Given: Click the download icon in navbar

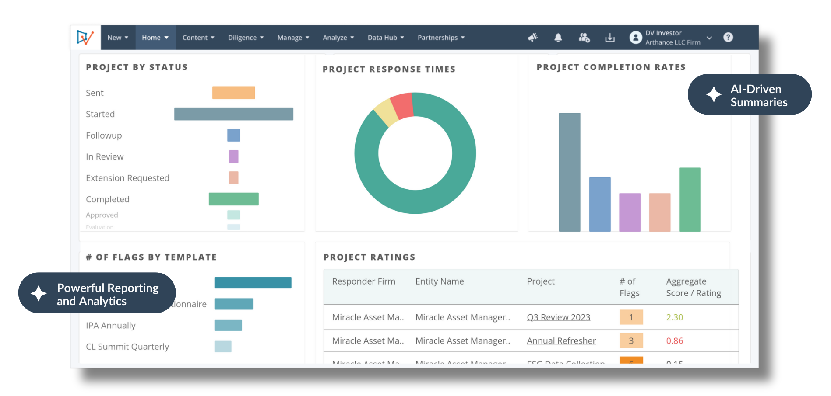Looking at the screenshot, I should 609,38.
